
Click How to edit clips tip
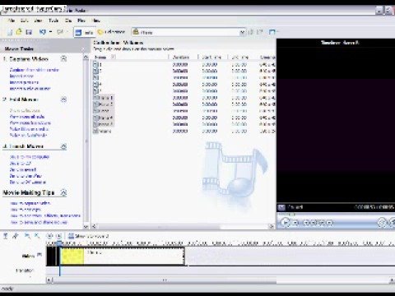pyautogui.click(x=26, y=210)
